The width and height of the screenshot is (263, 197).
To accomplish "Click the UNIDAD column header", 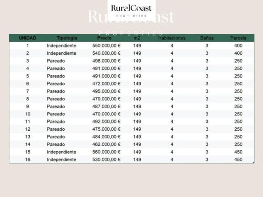I will (x=28, y=38).
